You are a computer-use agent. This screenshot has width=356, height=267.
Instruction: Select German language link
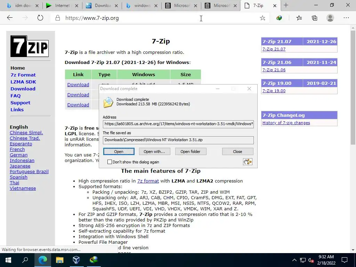(x=19, y=155)
